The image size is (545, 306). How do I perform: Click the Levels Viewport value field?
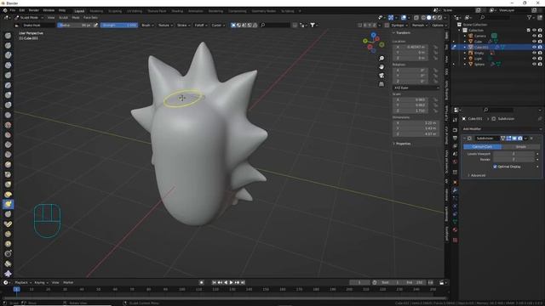click(513, 154)
